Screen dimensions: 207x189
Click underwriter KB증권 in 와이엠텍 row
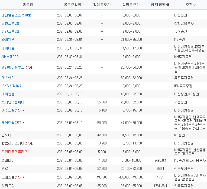point(179,40)
